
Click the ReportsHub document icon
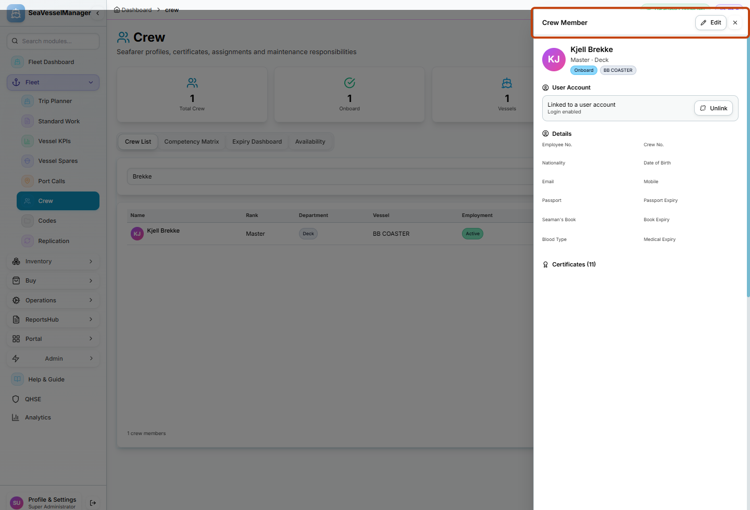[16, 320]
